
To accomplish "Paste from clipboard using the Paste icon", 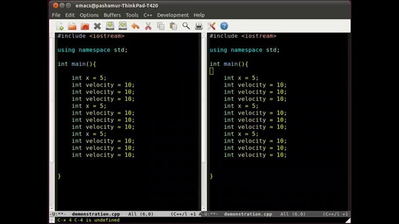I will 173,26.
